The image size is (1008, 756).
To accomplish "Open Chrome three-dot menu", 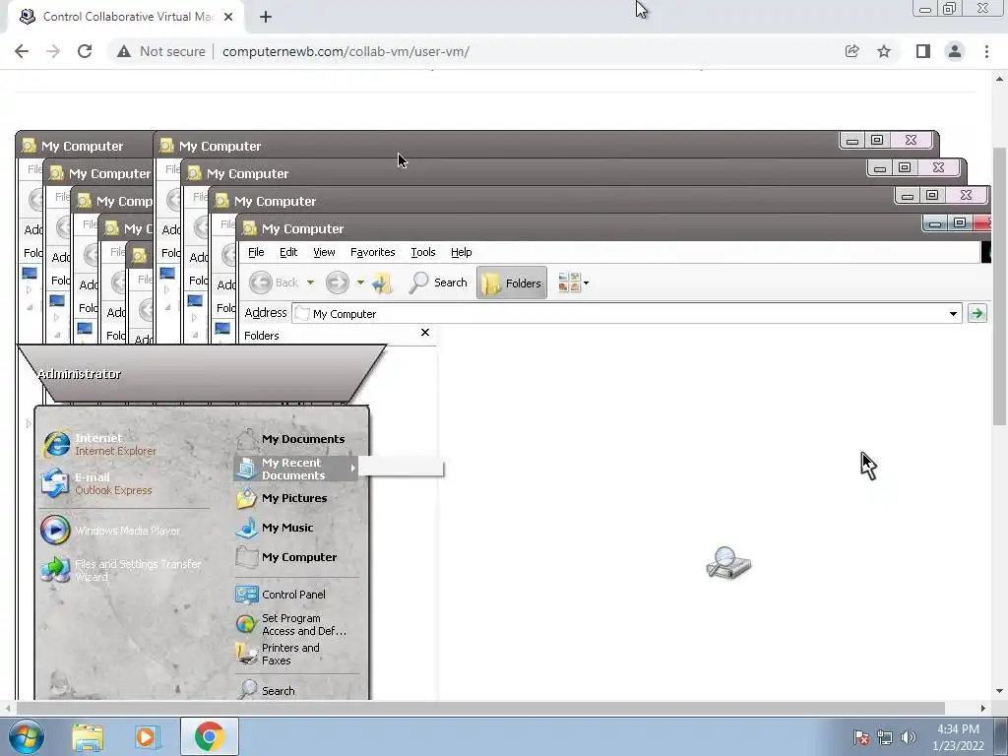I will point(986,51).
